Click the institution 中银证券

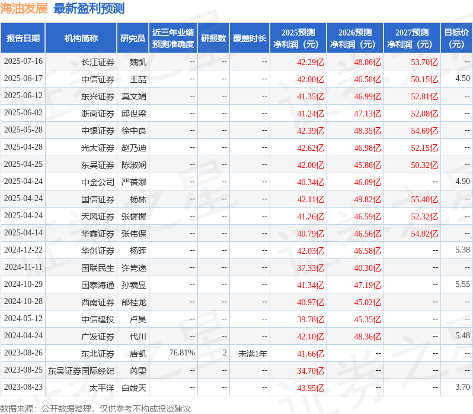coord(98,131)
